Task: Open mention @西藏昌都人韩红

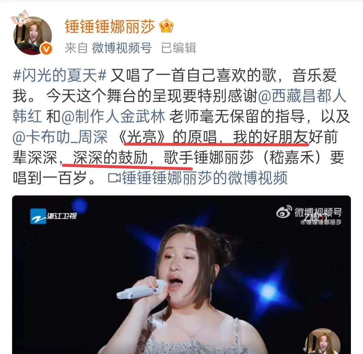Action: click(x=179, y=106)
